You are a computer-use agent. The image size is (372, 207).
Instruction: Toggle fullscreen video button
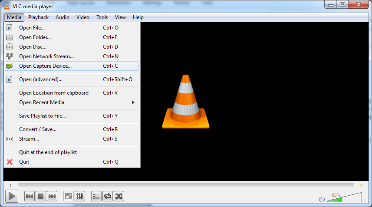(x=69, y=196)
